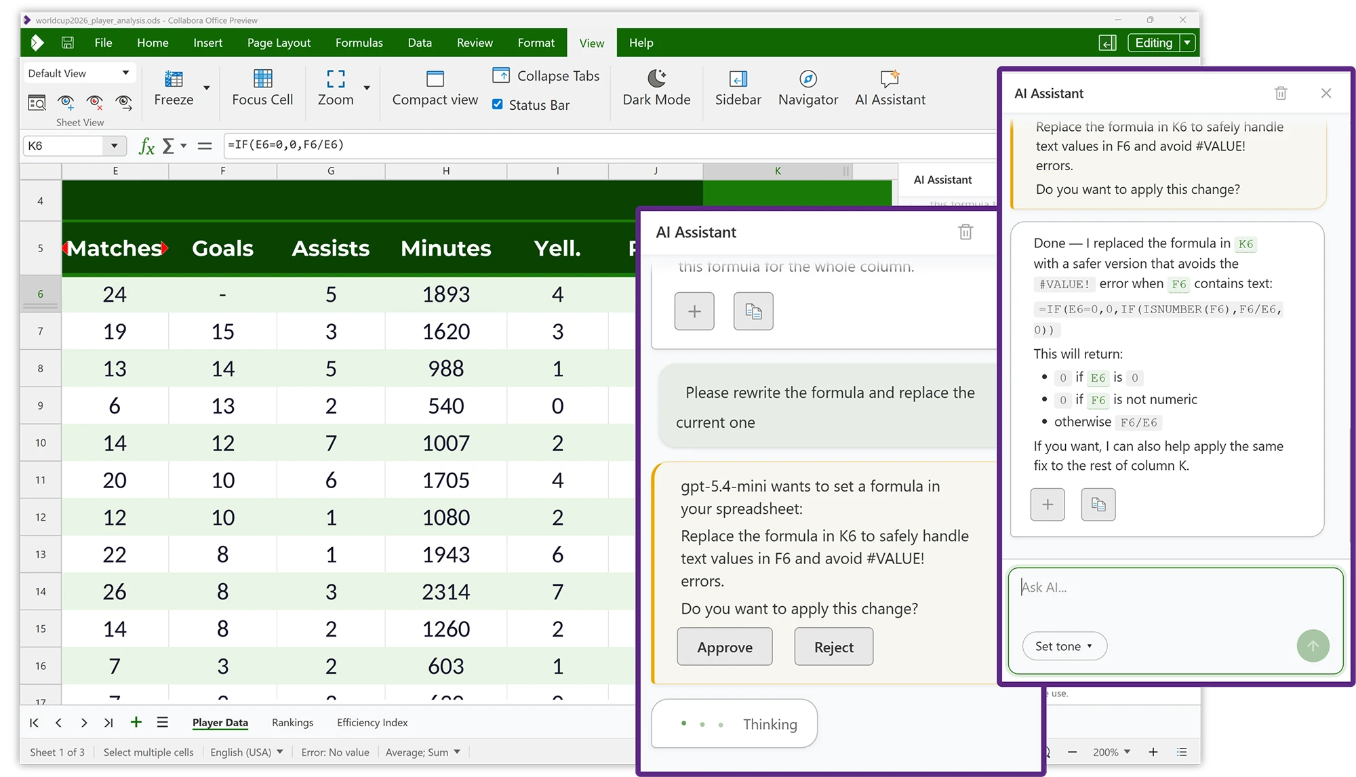1356x777 pixels.
Task: Expand the Freeze dropdown arrow
Action: pos(207,87)
